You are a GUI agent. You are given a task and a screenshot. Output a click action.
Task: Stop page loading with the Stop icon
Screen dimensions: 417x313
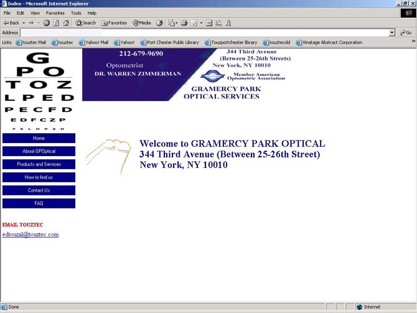pyautogui.click(x=47, y=23)
